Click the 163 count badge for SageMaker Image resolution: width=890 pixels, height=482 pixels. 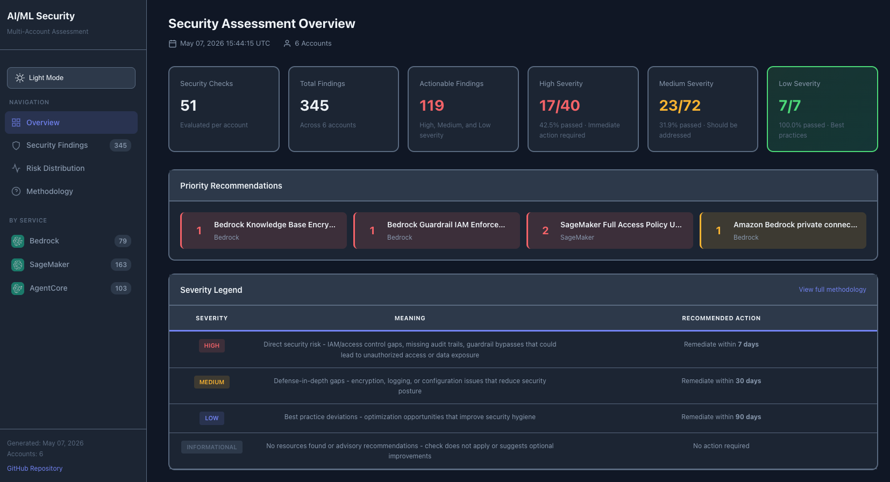coord(121,265)
